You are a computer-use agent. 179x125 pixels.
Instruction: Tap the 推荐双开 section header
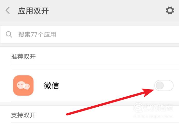pyautogui.click(x=23, y=57)
